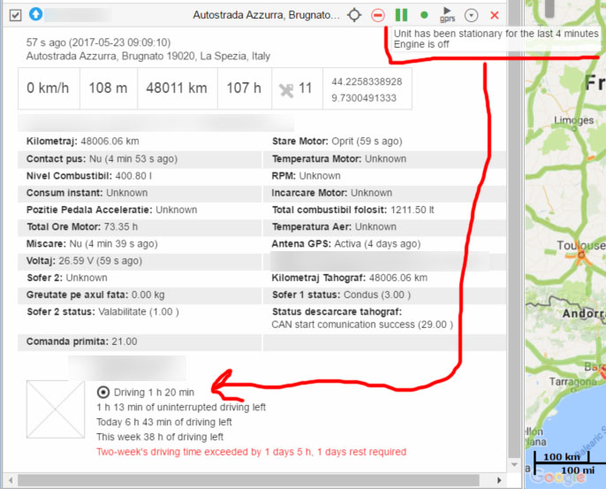The width and height of the screenshot is (606, 489).
Task: Click the green pause stationary icon
Action: pyautogui.click(x=401, y=15)
